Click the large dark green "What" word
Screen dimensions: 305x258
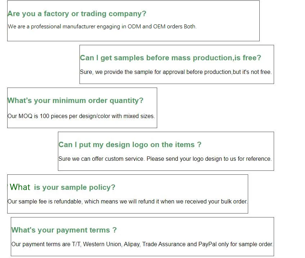coord(20,187)
